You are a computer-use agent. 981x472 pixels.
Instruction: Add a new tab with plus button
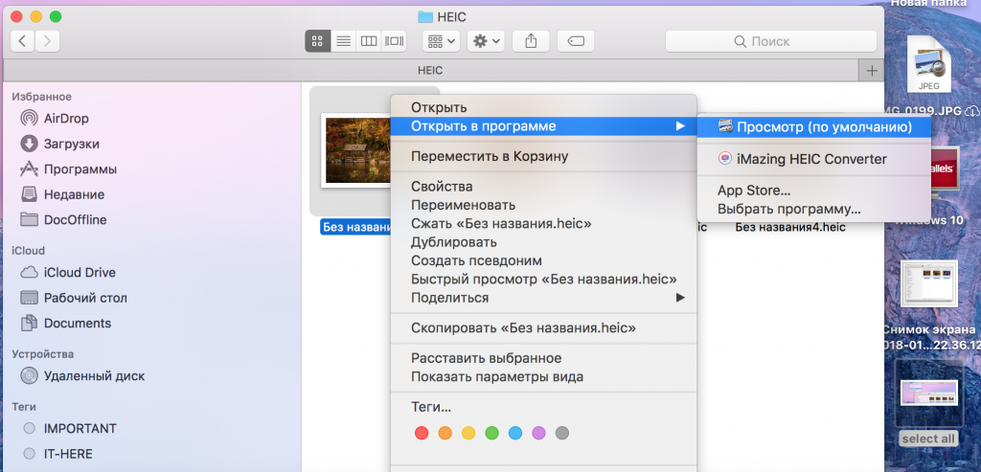point(872,71)
